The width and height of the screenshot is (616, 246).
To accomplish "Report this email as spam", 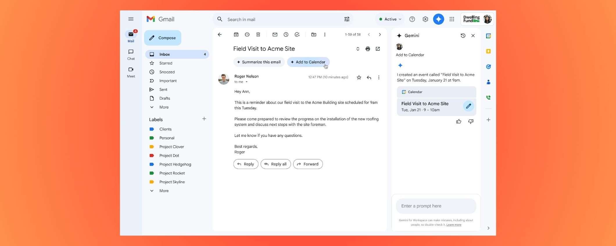I will (247, 35).
